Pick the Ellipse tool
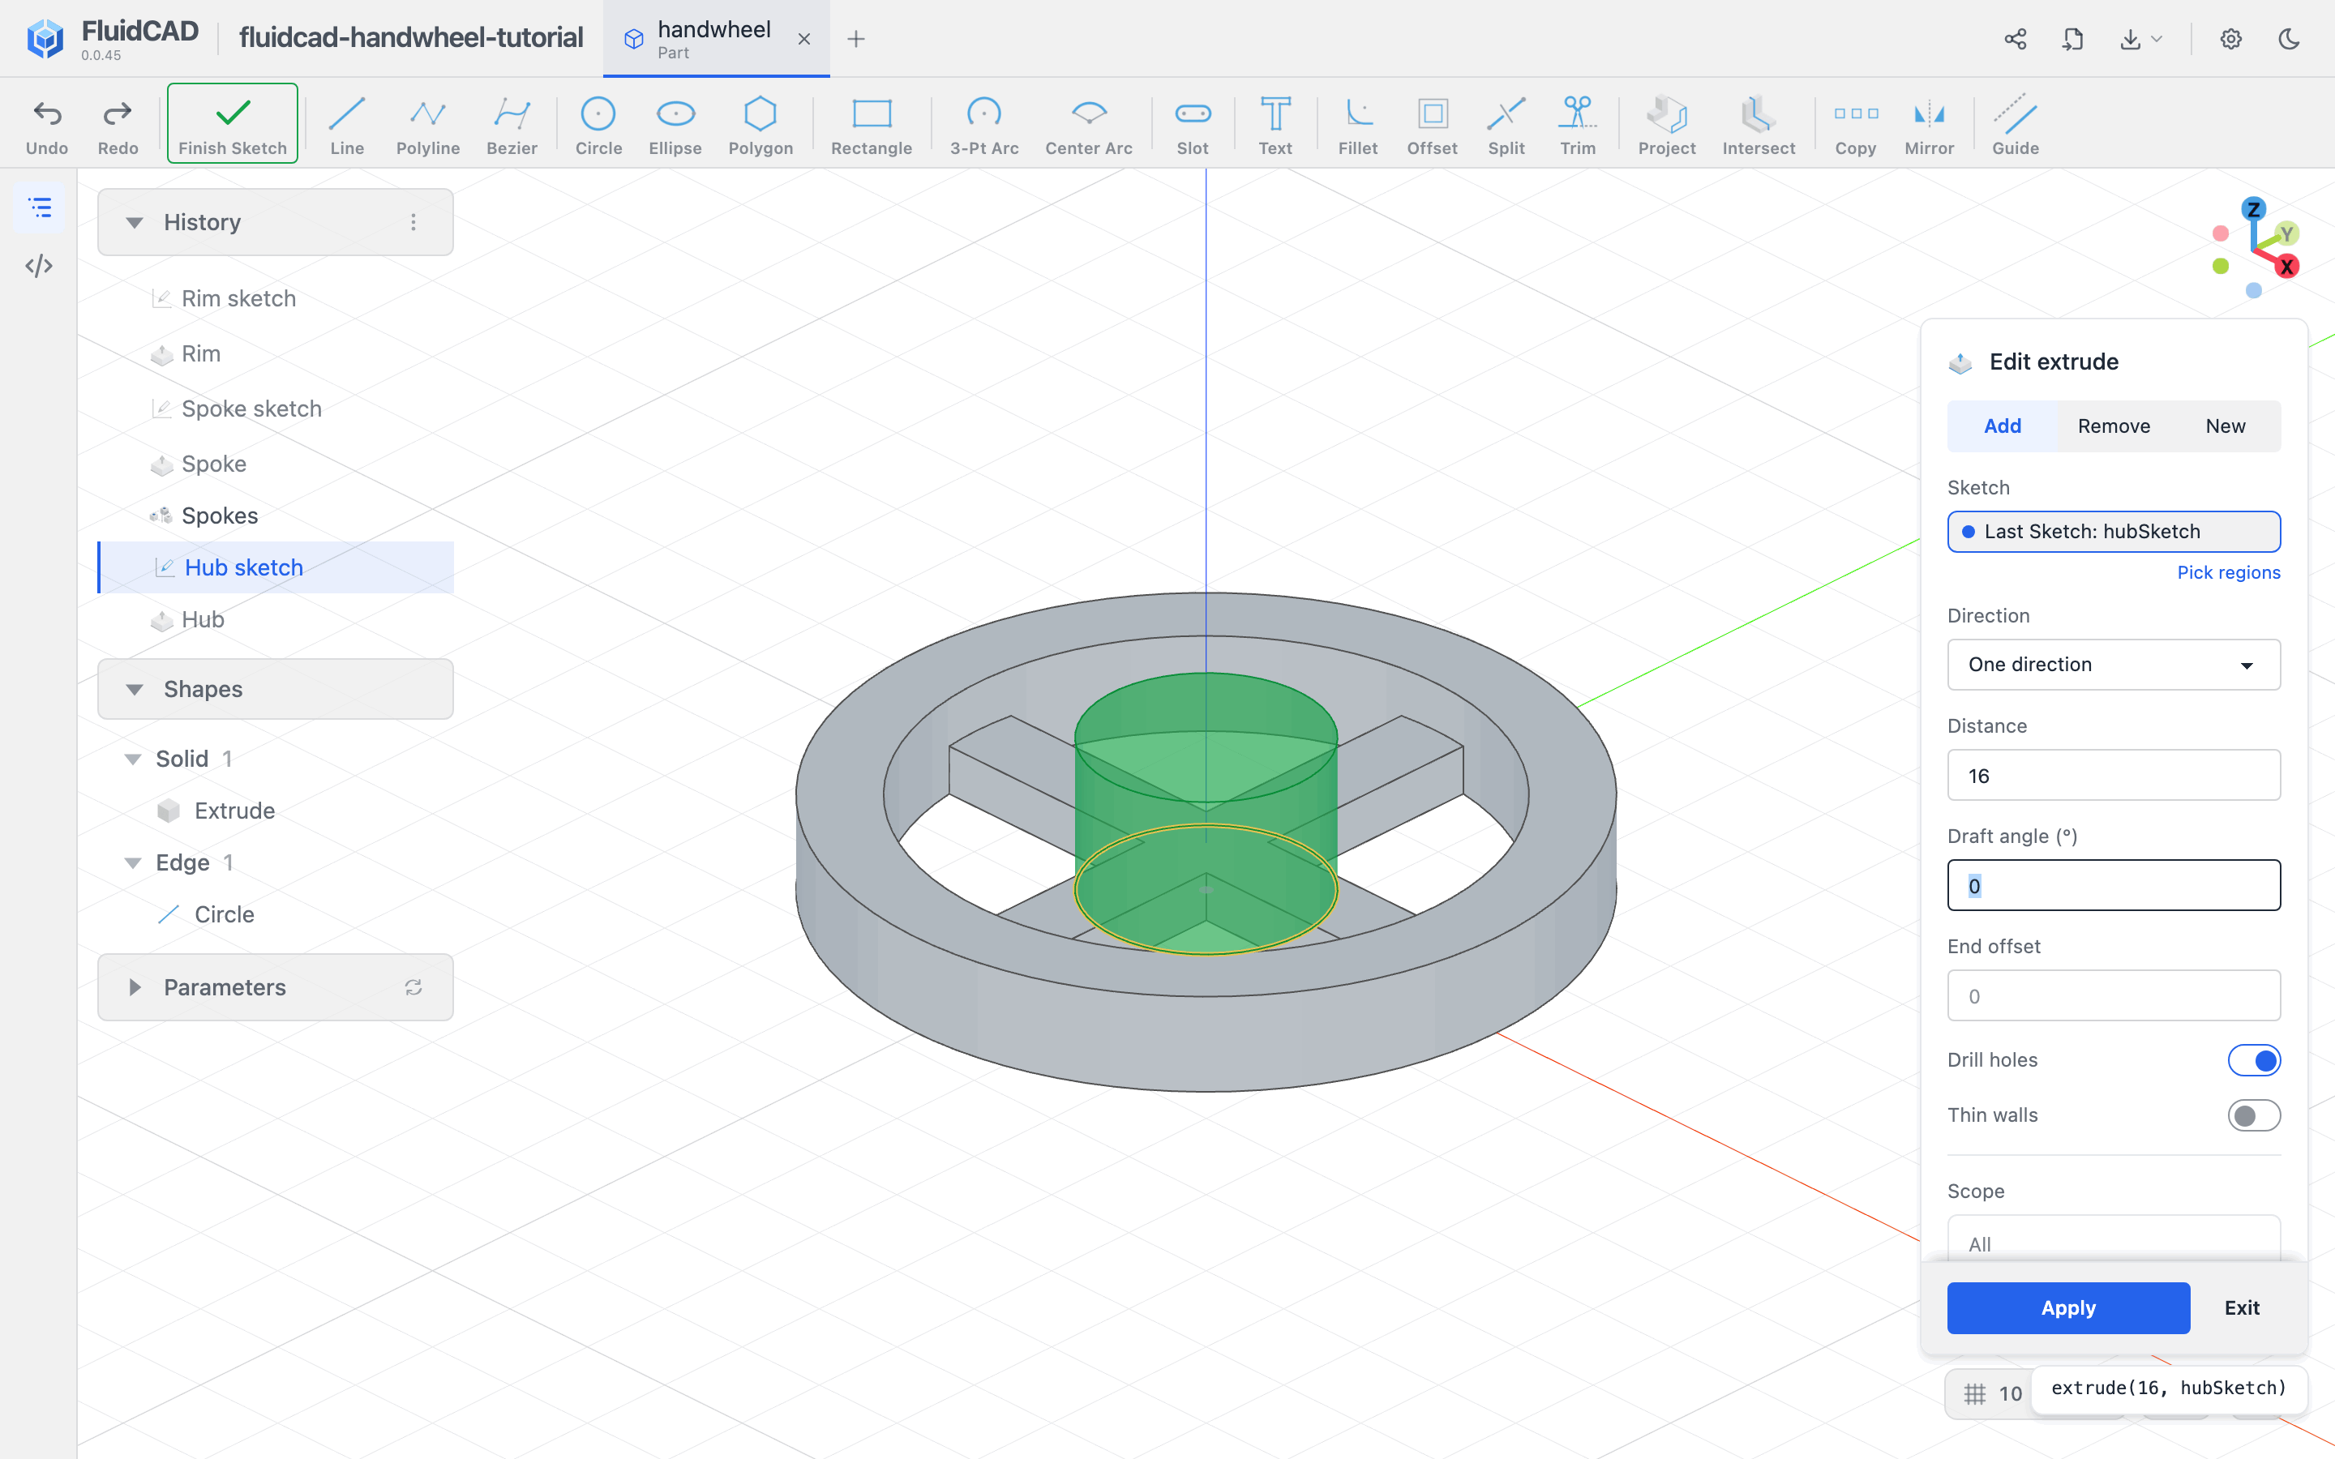Screen dimensions: 2335x1459 click(675, 125)
